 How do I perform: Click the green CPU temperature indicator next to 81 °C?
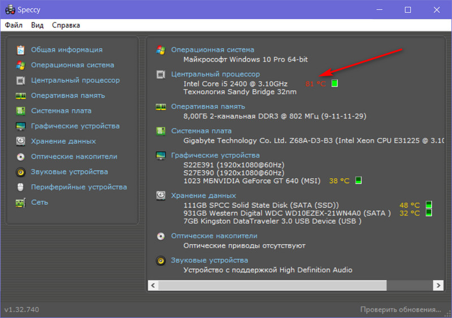(x=334, y=83)
